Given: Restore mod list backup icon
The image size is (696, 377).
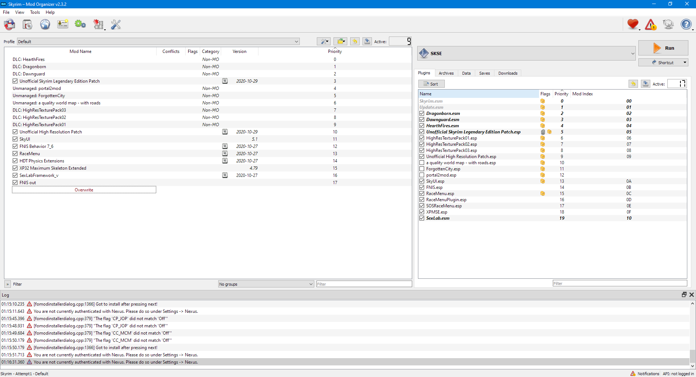Looking at the screenshot, I should [355, 41].
